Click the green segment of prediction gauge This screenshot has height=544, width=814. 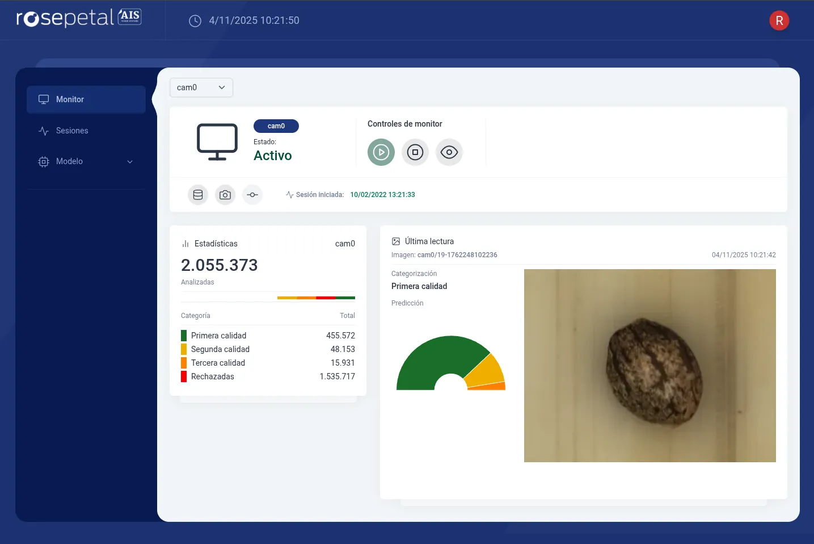[431, 359]
